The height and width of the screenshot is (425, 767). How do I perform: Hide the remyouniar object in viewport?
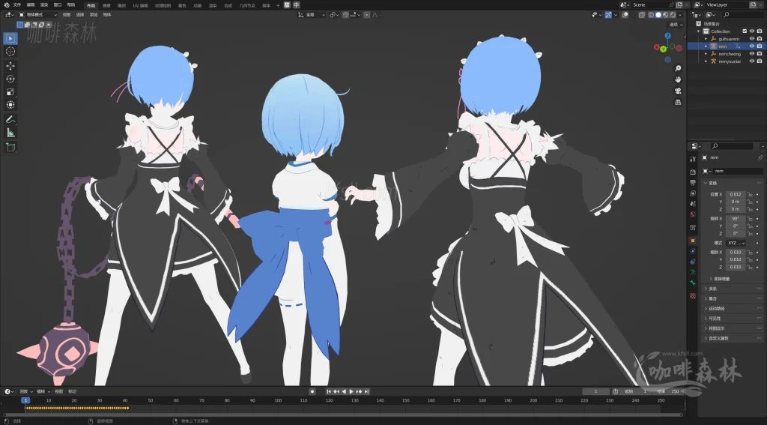(x=752, y=61)
